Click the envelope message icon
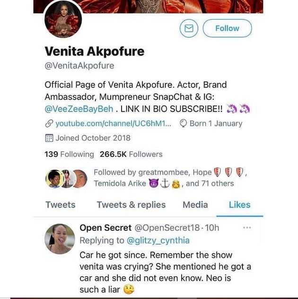This screenshot has height=299, width=298. pyautogui.click(x=189, y=28)
